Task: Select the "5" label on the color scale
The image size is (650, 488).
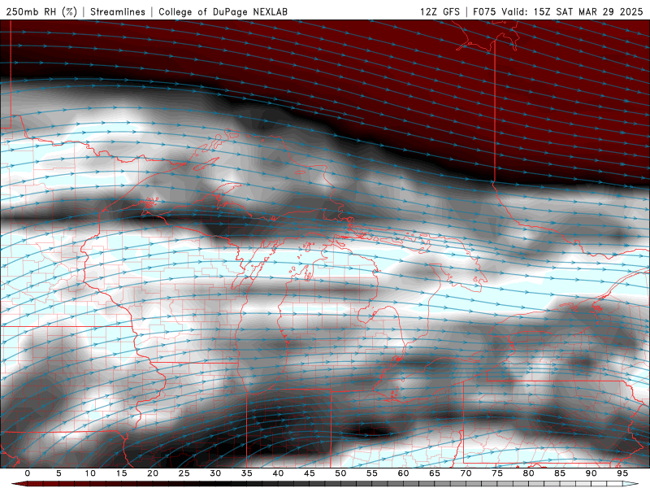Action: pos(58,473)
